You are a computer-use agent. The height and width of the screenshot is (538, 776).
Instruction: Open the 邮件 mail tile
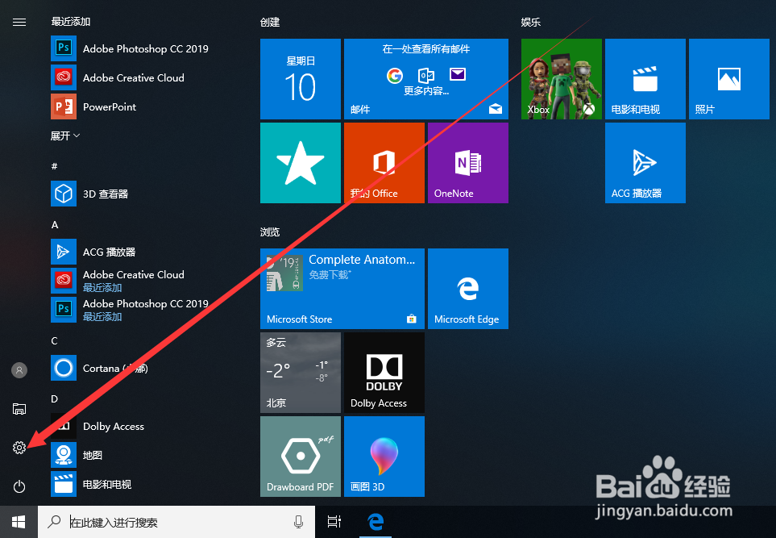click(x=426, y=79)
